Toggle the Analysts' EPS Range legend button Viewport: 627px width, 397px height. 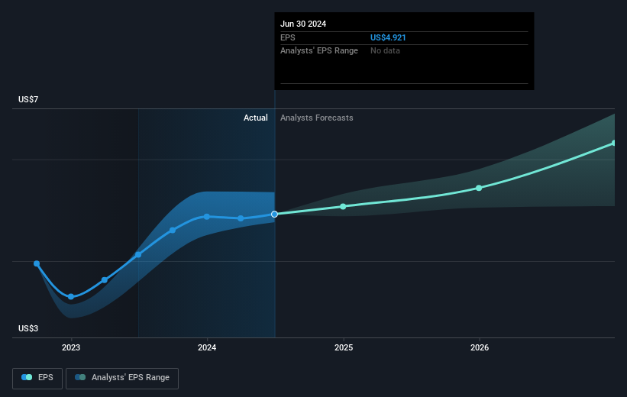122,378
